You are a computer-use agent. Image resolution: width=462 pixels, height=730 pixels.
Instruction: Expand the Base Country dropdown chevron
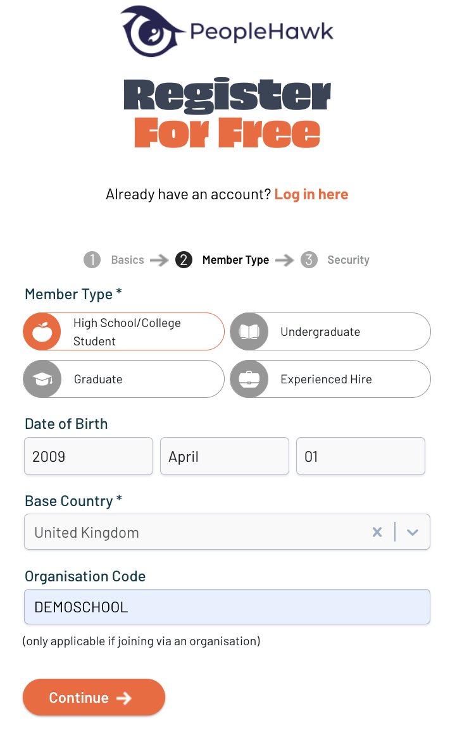pyautogui.click(x=413, y=532)
